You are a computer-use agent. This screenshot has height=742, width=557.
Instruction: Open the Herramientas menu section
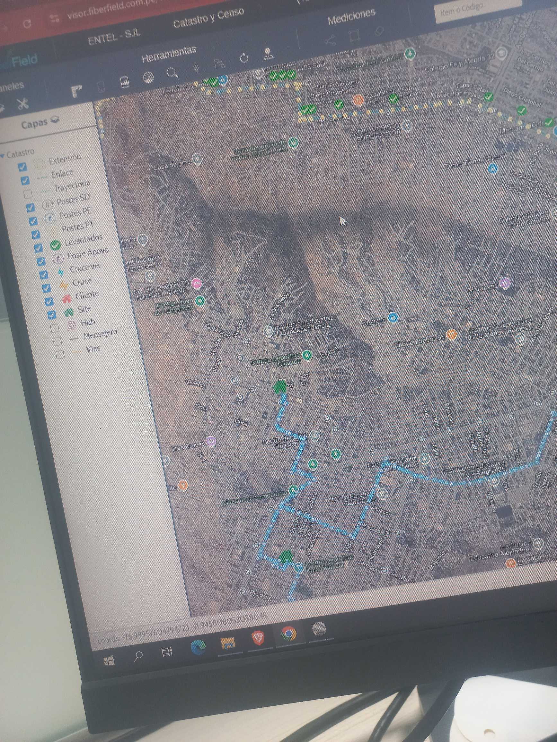coord(169,55)
